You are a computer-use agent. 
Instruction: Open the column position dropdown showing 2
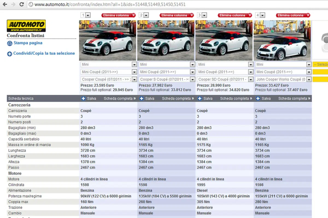pyautogui.click(x=144, y=15)
